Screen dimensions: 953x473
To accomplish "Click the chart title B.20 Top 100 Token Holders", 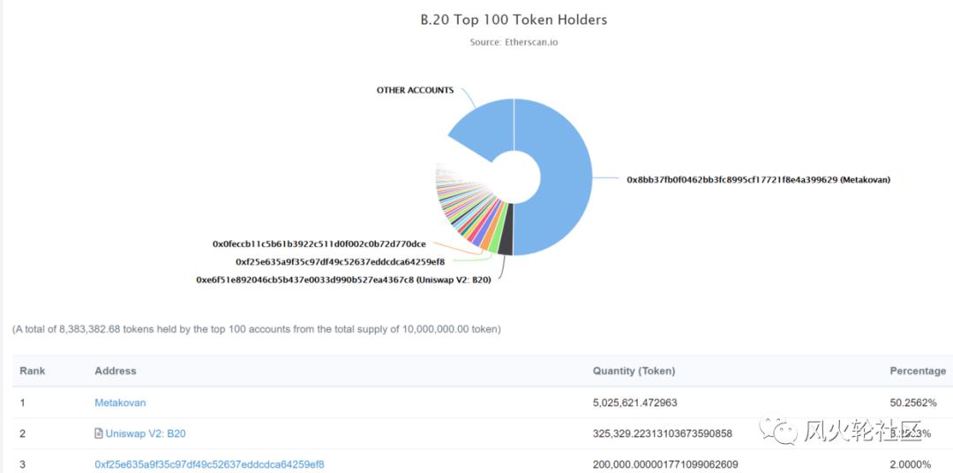I will [514, 19].
